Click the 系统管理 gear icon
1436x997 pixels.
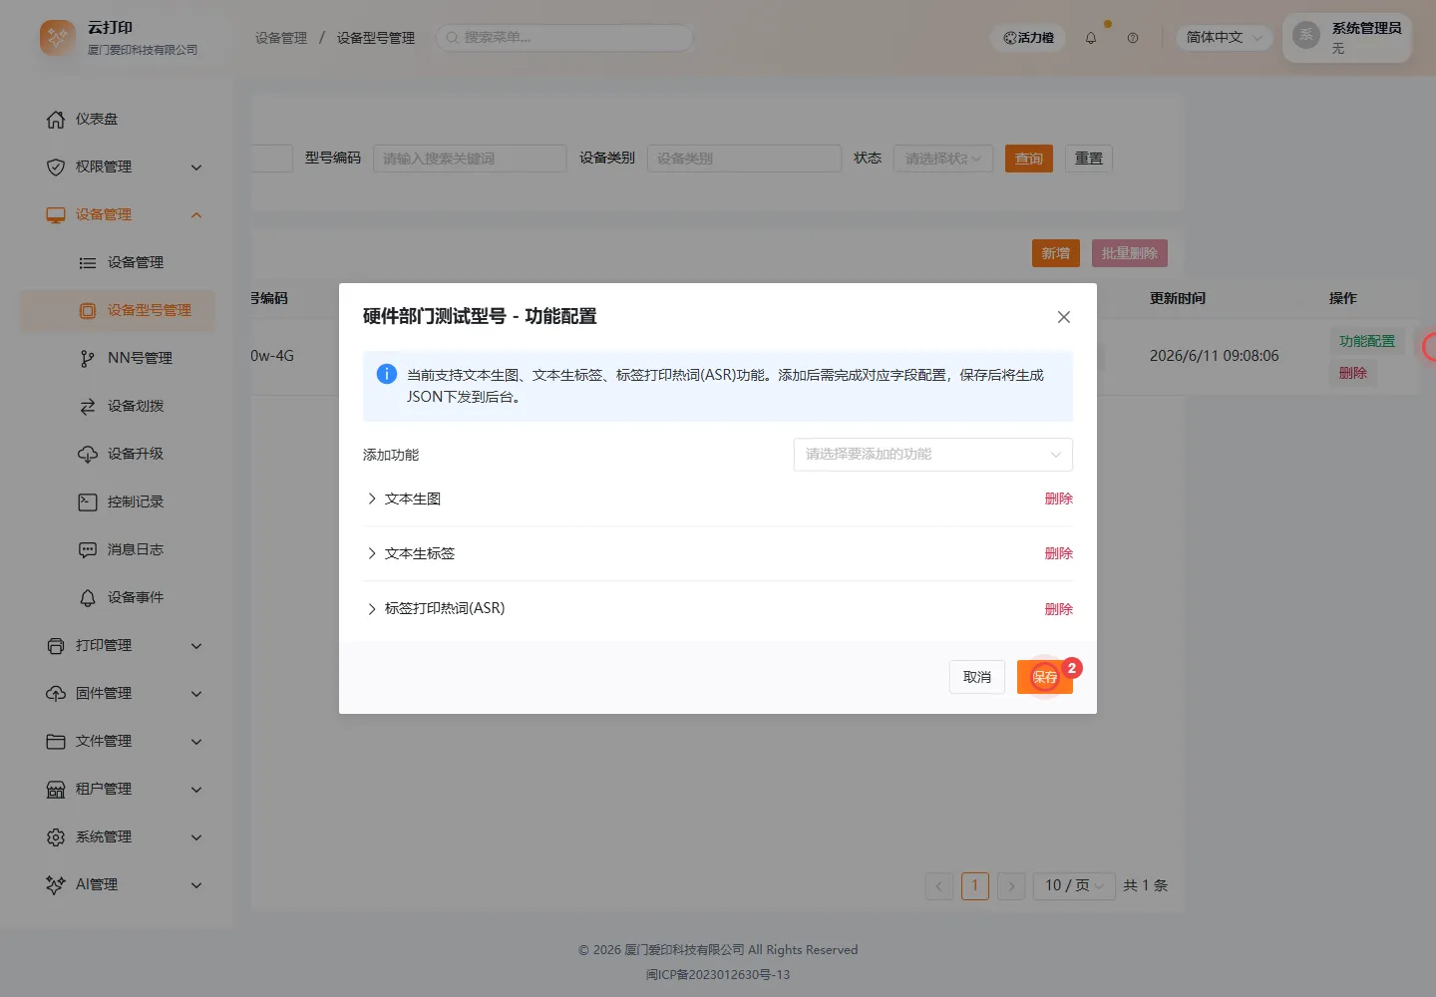point(56,837)
